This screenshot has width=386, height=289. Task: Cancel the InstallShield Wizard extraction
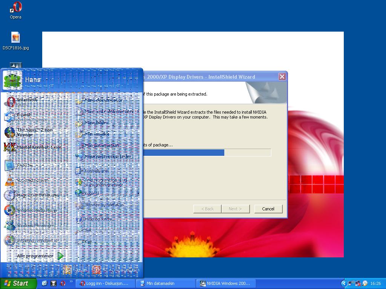pyautogui.click(x=268, y=209)
